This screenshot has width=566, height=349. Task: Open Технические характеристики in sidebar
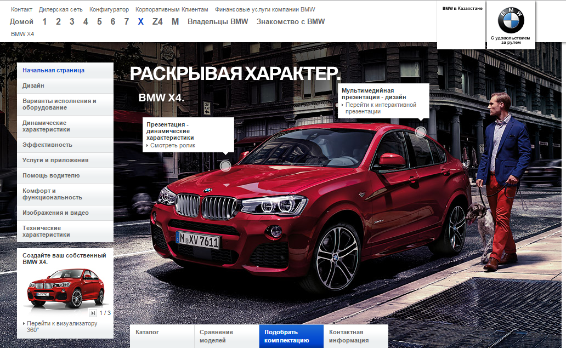(65, 231)
